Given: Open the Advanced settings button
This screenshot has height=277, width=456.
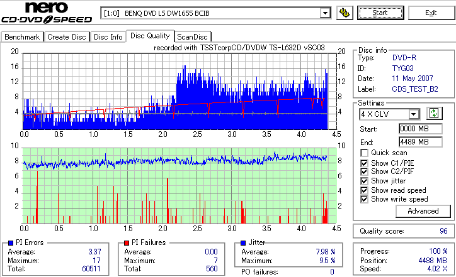Looking at the screenshot, I should (423, 211).
